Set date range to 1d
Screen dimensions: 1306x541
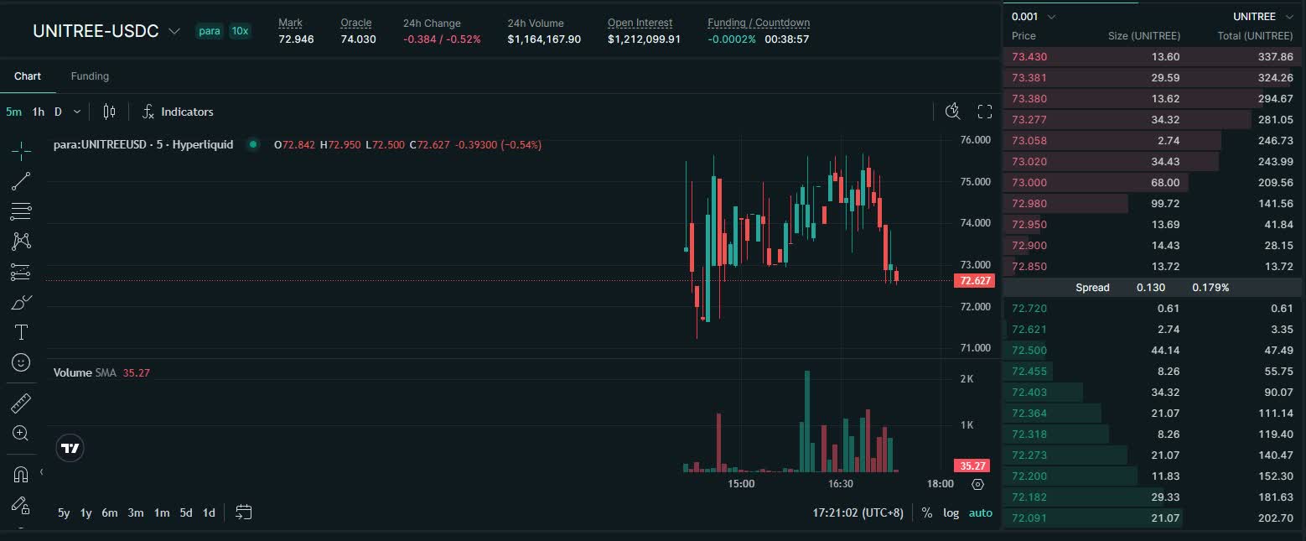[x=209, y=512]
